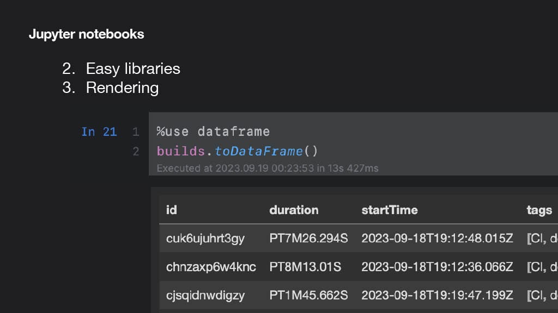Select startTime '2023-09-18T19:19:47.199Z'
The image size is (558, 313).
(x=438, y=295)
